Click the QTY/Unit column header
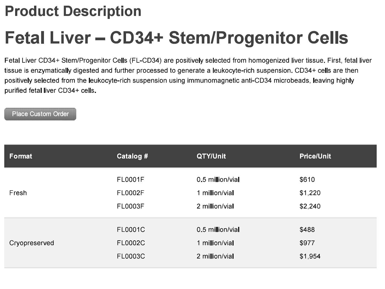 (x=211, y=156)
